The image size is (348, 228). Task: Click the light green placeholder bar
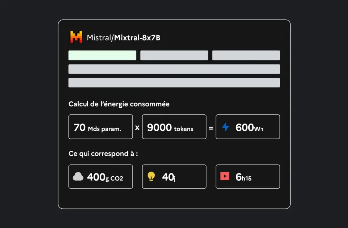tap(102, 56)
